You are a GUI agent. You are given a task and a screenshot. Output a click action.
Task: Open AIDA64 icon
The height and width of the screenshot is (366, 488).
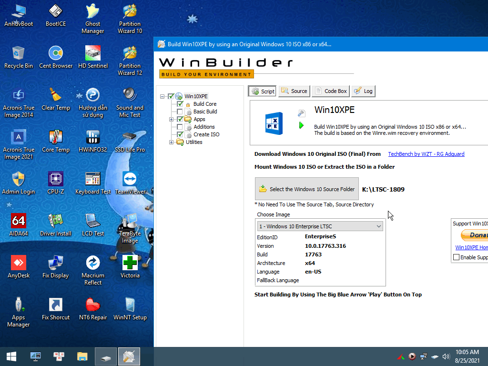19,225
